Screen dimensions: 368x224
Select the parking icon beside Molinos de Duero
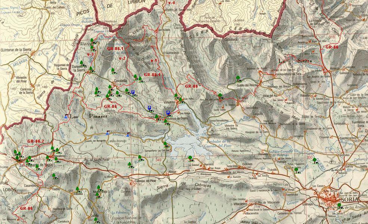(168, 113)
